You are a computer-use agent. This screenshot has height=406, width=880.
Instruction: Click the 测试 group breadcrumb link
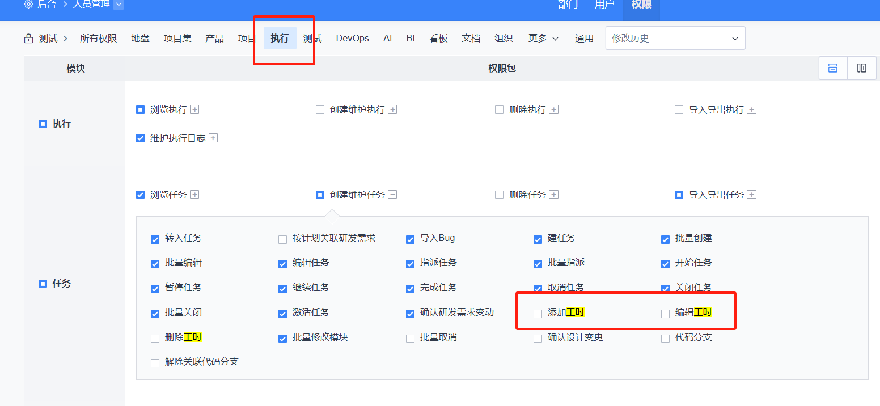tap(48, 39)
